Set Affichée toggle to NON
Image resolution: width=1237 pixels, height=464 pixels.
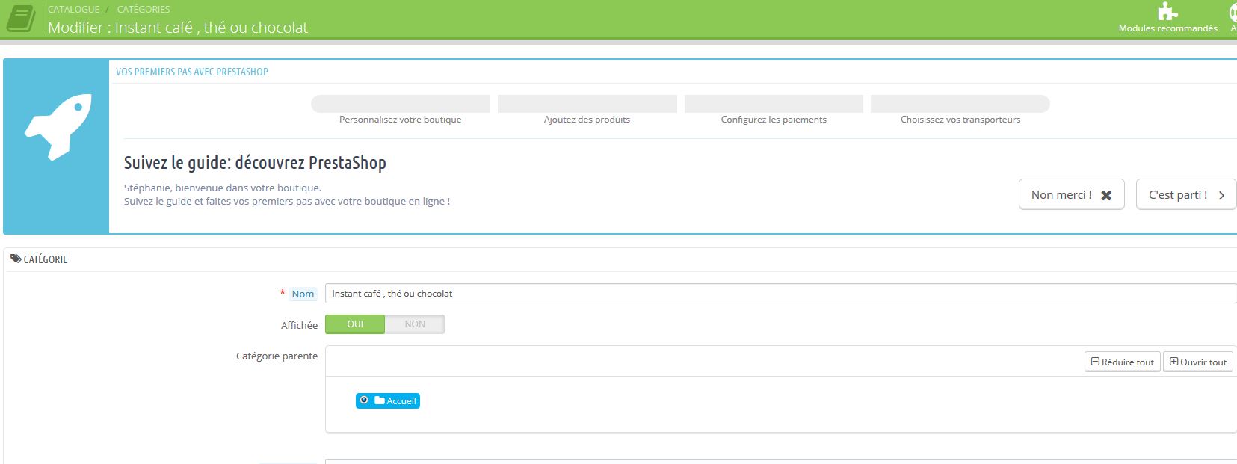(415, 324)
